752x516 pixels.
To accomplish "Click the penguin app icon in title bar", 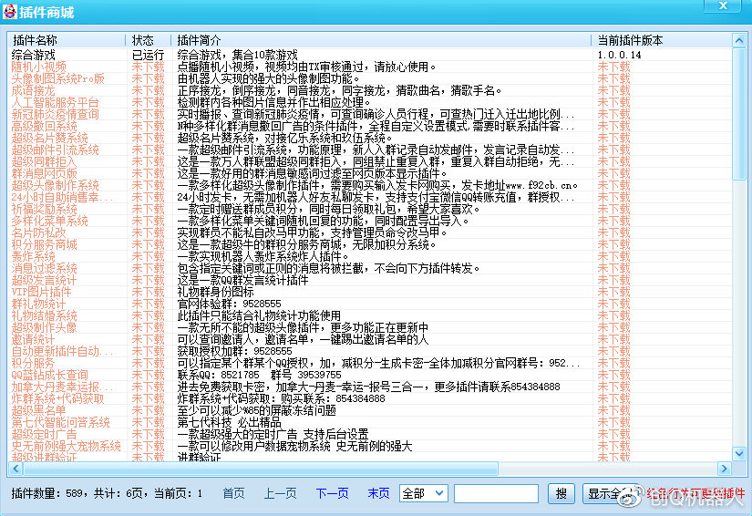I will (9, 12).
